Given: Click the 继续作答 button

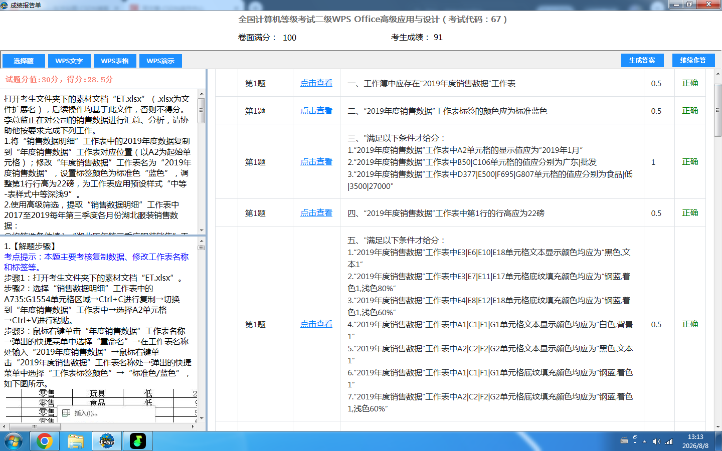Looking at the screenshot, I should pos(693,60).
